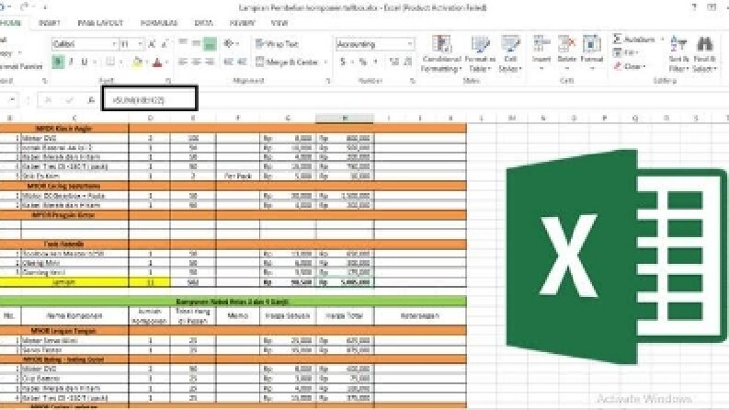This screenshot has width=729, height=410.
Task: Click the Enter checkmark beside formula bar
Action: click(x=69, y=100)
